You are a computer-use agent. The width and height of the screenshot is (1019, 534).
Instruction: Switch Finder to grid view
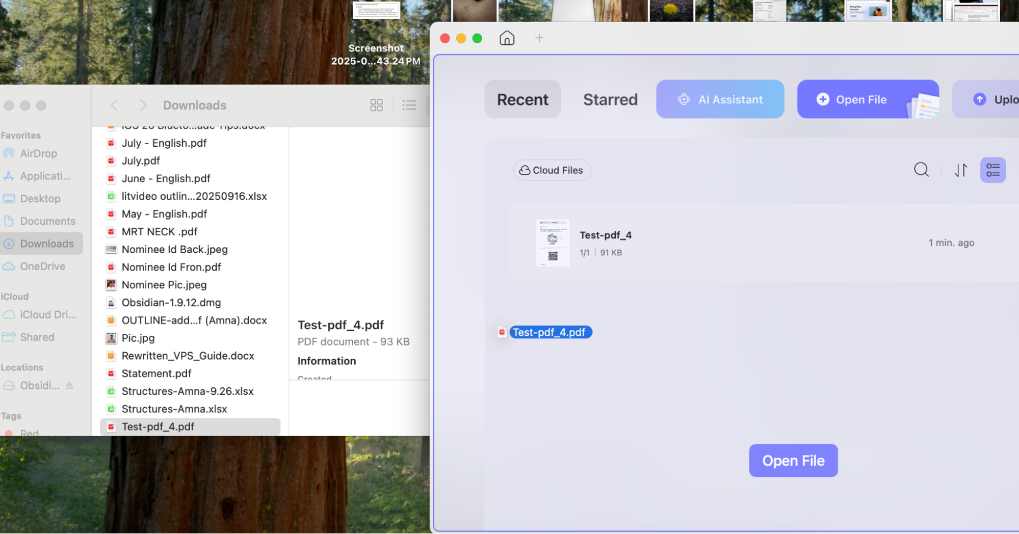coord(376,105)
